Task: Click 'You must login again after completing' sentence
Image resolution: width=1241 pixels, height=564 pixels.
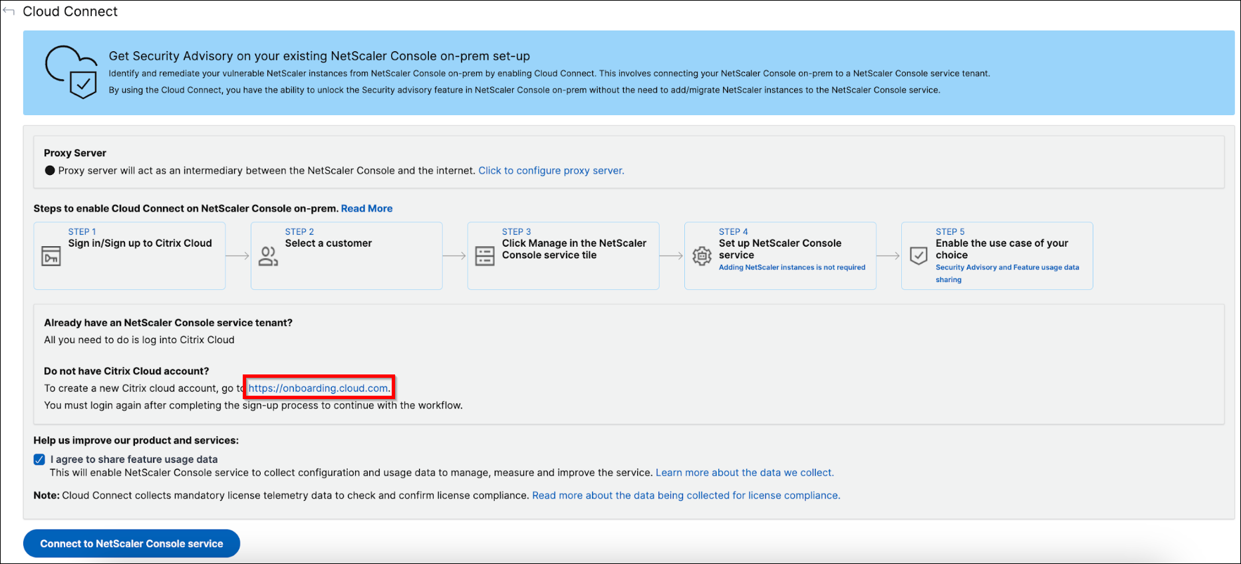Action: pos(253,405)
